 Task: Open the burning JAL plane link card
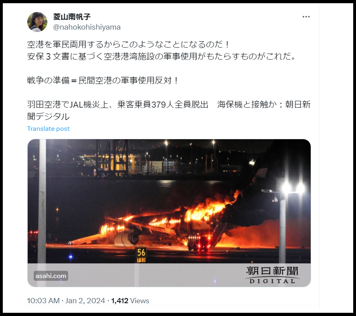pos(169,213)
